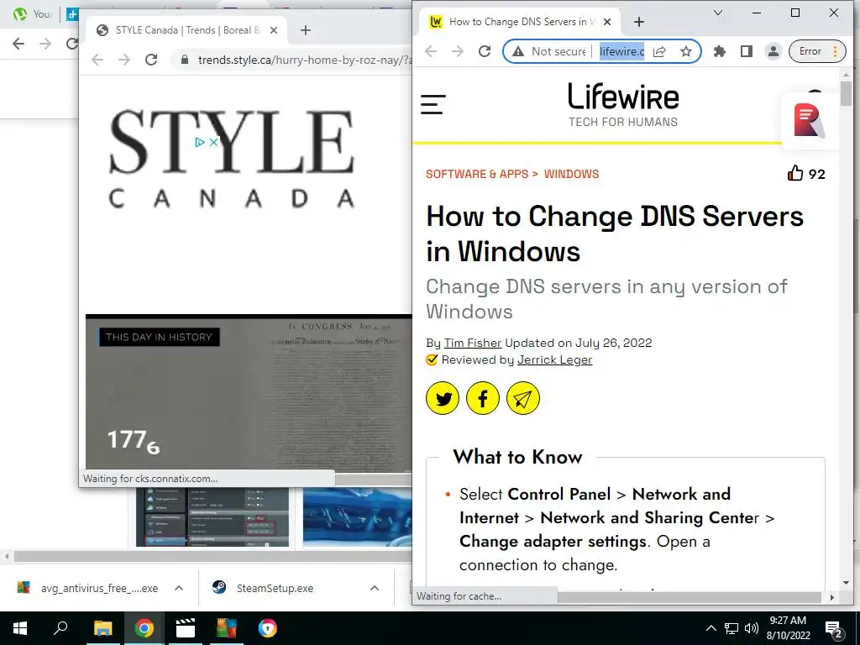The image size is (860, 645).
Task: Share this page icon in address bar
Action: [x=659, y=51]
